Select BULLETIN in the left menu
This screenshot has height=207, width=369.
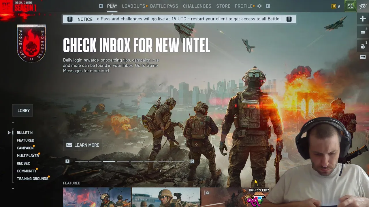pyautogui.click(x=25, y=133)
